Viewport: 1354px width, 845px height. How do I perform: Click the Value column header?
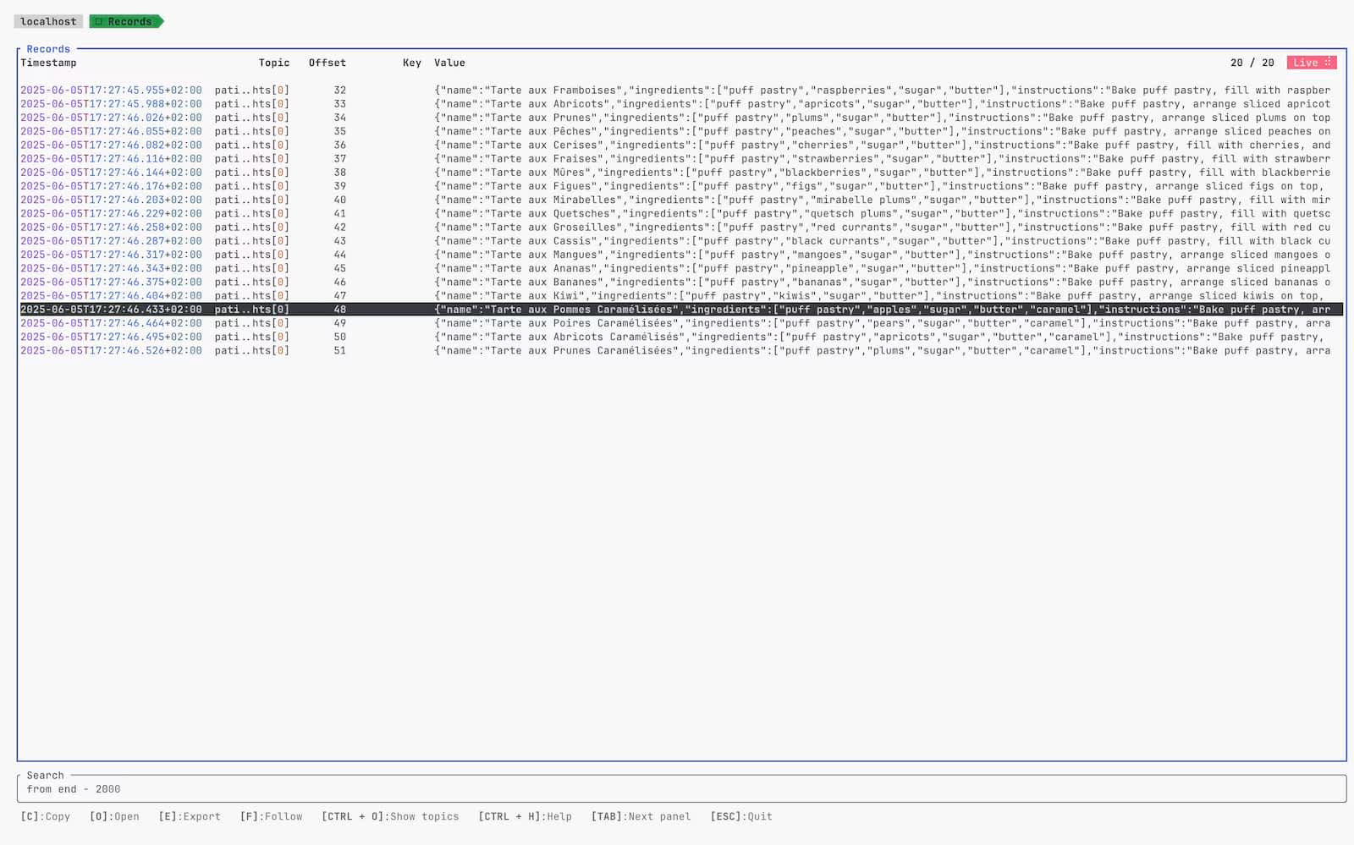tap(449, 63)
